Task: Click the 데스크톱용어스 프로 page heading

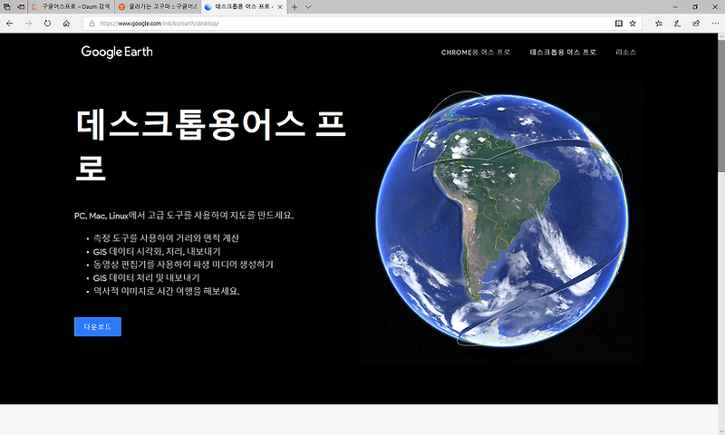Action: coord(211,146)
